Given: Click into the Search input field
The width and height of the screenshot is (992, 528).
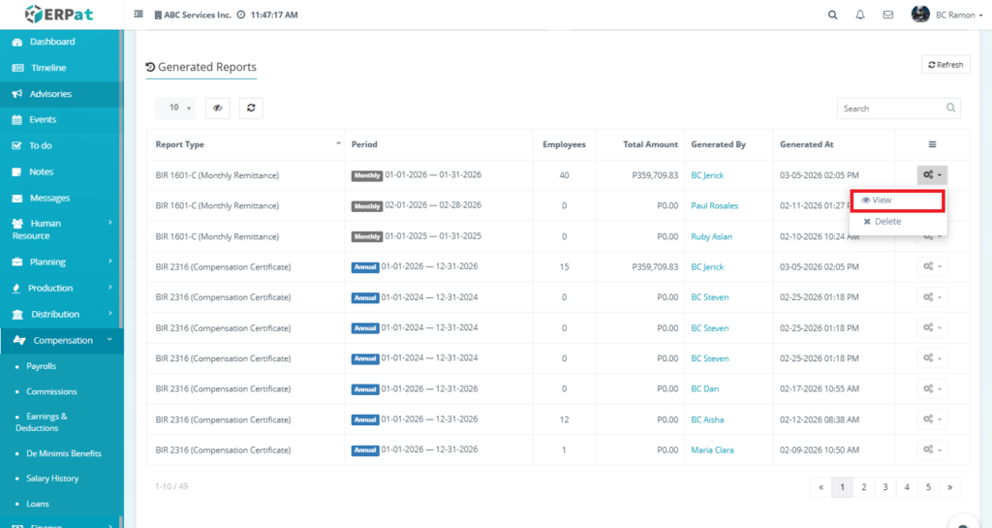Looking at the screenshot, I should click(x=889, y=109).
